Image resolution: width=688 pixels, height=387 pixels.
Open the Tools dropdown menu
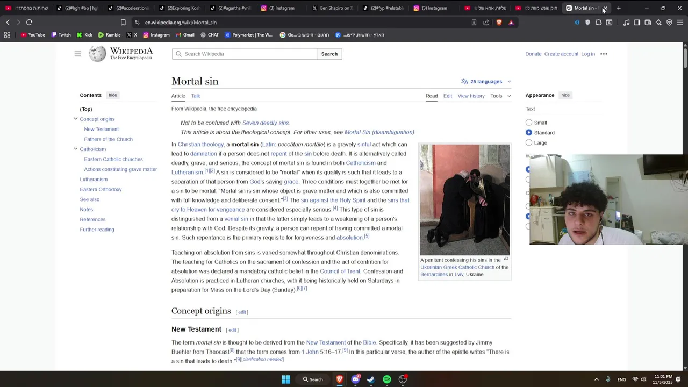pyautogui.click(x=500, y=96)
